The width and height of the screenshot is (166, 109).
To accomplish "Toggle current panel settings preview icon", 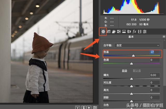I will click(95, 107).
